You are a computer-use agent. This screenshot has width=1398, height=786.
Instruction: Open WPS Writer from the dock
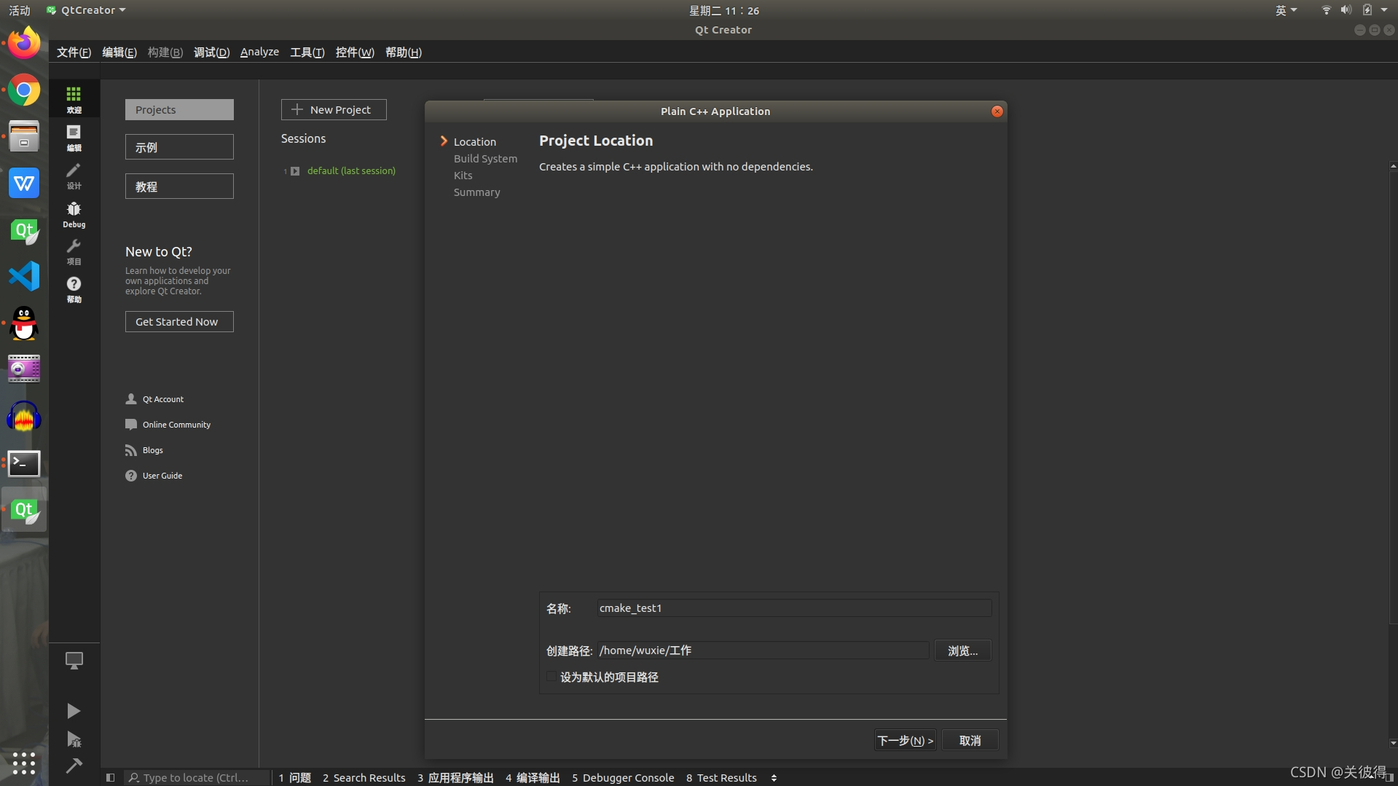click(x=24, y=183)
